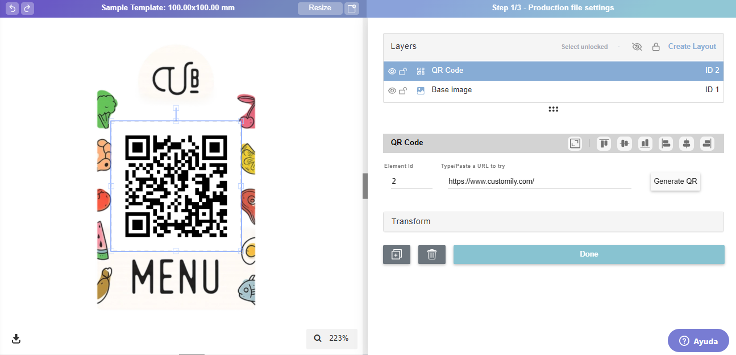Click the Generate QR button
This screenshot has height=355, width=736.
coord(675,181)
